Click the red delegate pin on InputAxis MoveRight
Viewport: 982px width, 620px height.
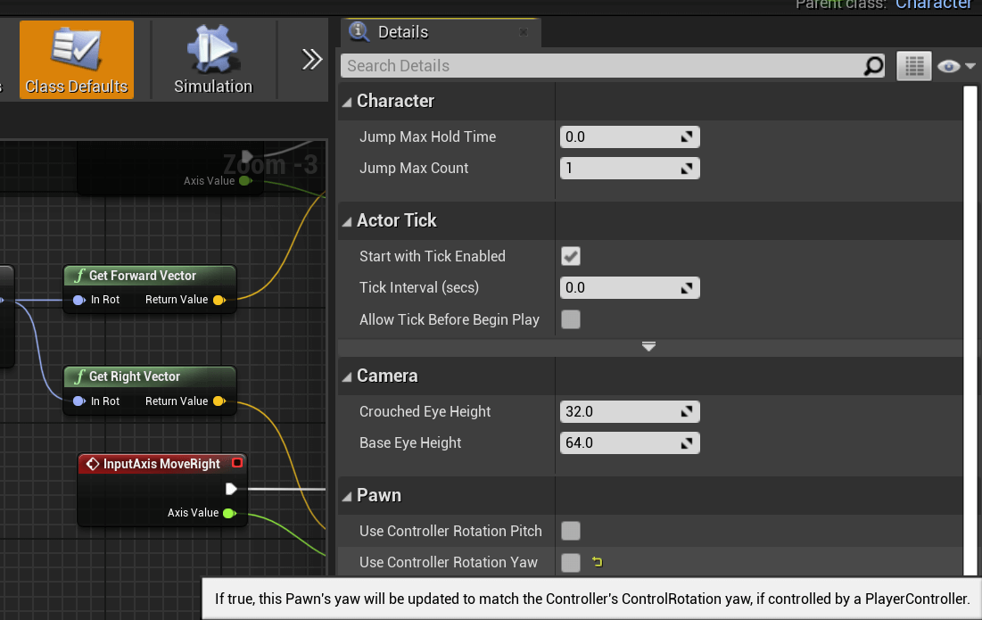[x=237, y=463]
